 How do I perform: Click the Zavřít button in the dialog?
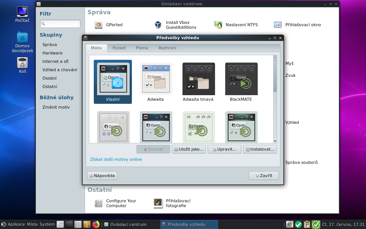tap(264, 176)
